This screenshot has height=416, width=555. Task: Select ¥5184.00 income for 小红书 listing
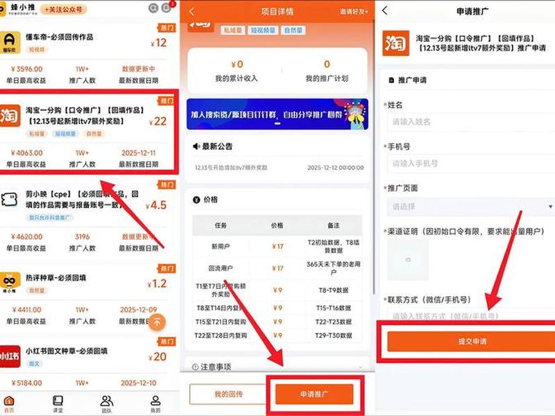point(27,383)
